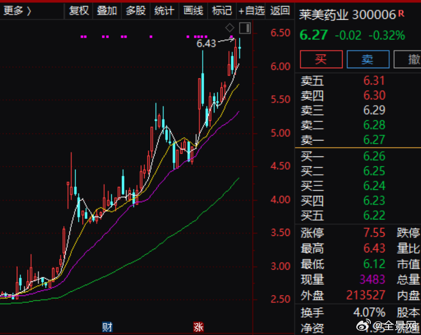
Task: Select the 卖四 price 6.30
Action: point(374,95)
